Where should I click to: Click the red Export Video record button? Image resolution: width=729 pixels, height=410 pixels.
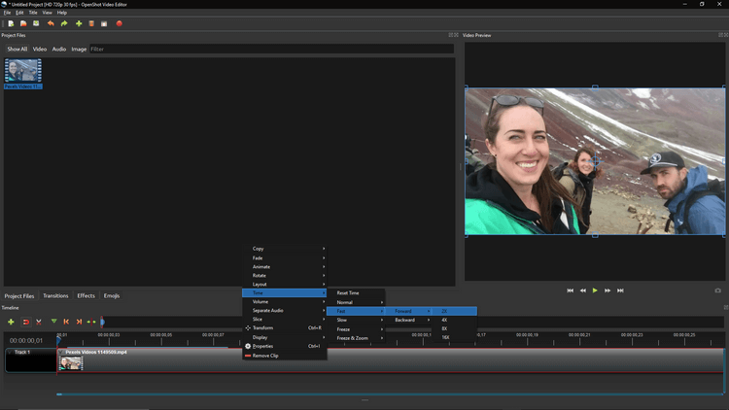tap(120, 23)
